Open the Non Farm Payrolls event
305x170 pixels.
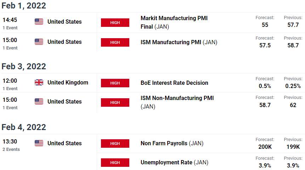pos(172,143)
